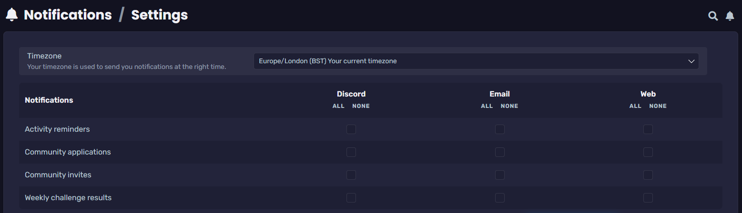Toggle Email for Weekly challenge results
The height and width of the screenshot is (213, 742).
[x=499, y=198]
